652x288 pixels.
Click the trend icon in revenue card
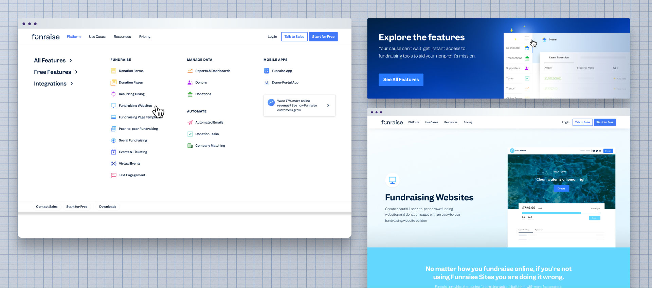[271, 102]
